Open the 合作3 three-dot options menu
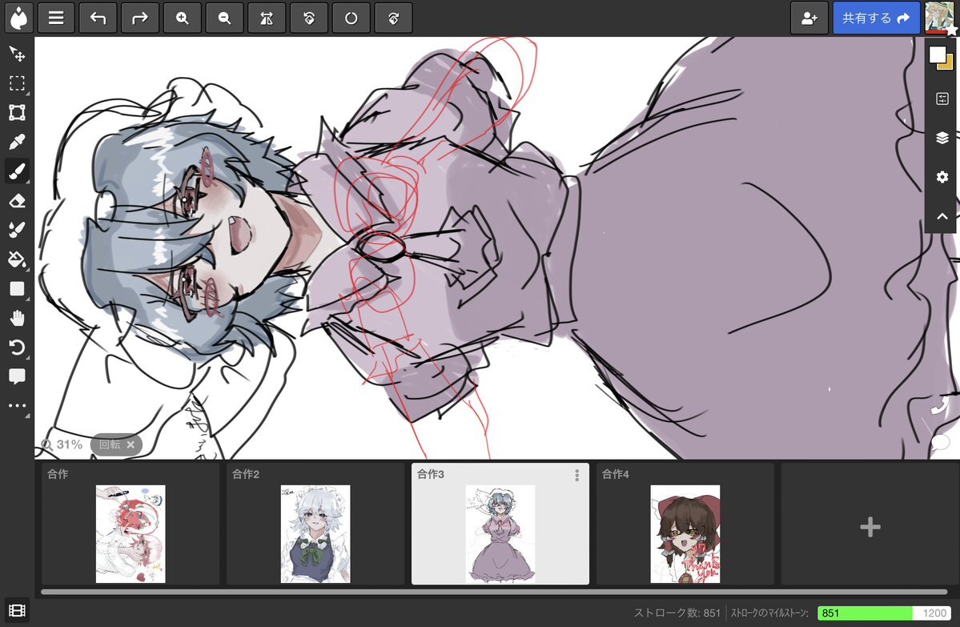Screen dimensions: 960x627 tap(576, 475)
